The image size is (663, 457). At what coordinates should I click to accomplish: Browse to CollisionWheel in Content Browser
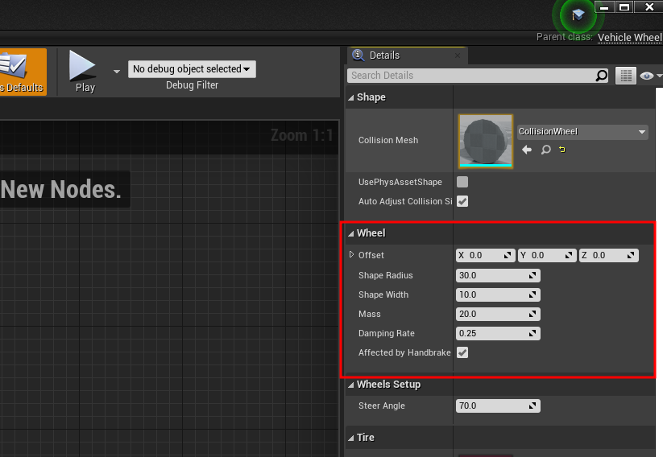tap(545, 150)
